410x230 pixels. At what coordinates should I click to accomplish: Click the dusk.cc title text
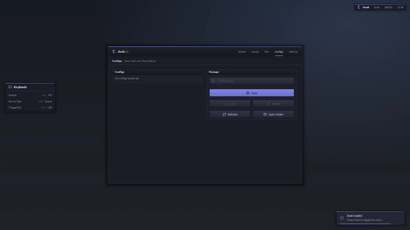pyautogui.click(x=123, y=52)
